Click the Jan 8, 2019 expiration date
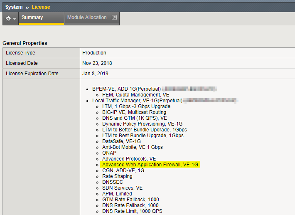Image resolution: width=295 pixels, height=215 pixels. [95, 74]
